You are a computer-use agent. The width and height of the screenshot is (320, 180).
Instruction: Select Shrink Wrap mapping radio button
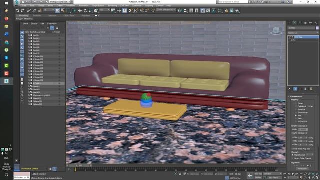(296, 112)
